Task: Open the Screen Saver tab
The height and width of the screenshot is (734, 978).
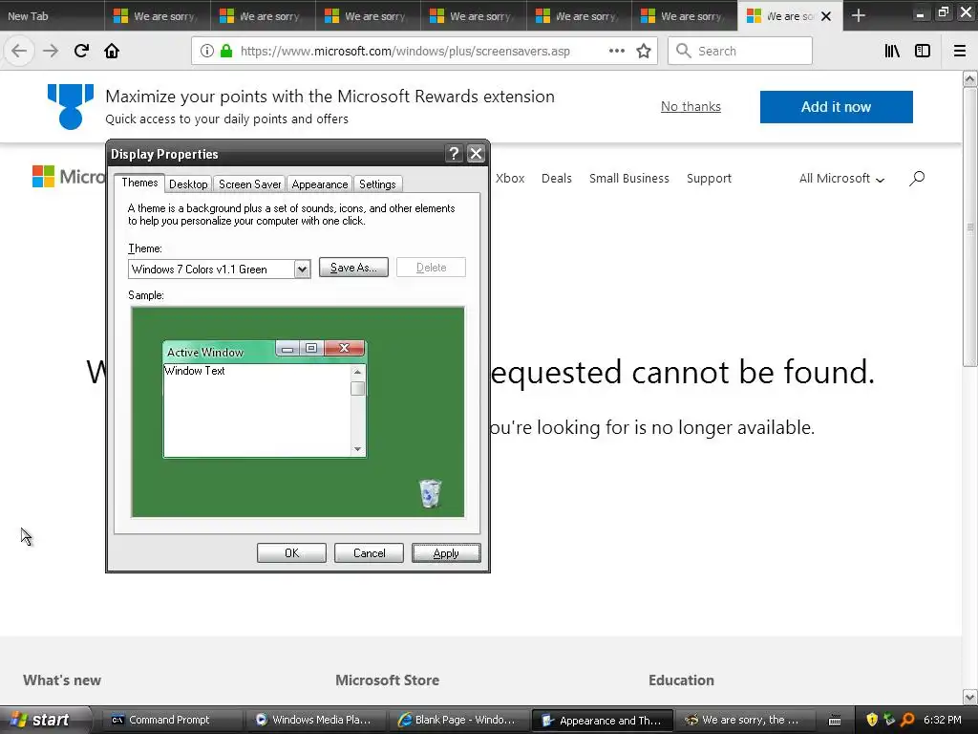Action: click(249, 184)
